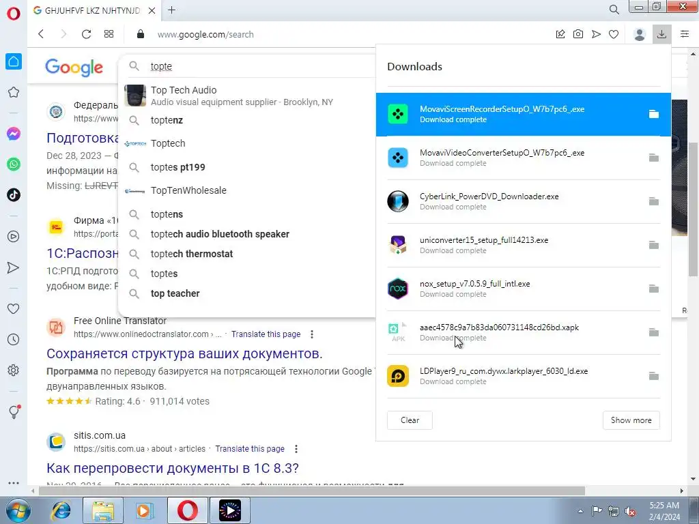The image size is (699, 524).
Task: Select toptech thermostat suggestion
Action: (247, 254)
